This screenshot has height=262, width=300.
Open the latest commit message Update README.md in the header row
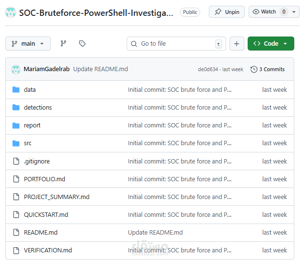(100, 69)
